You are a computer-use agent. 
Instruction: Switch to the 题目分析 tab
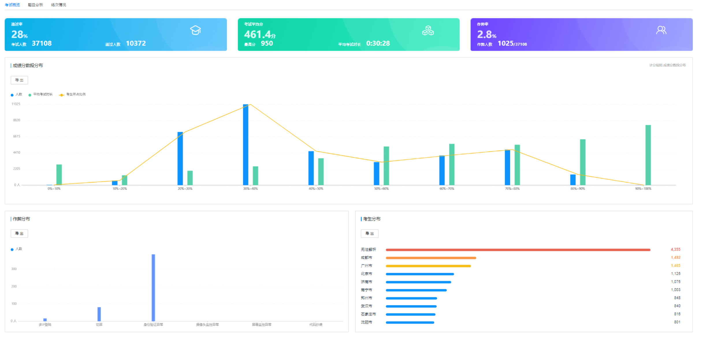[35, 5]
